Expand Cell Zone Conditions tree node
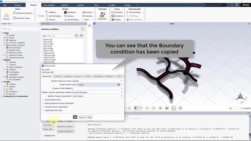The width and height of the screenshot is (251, 141). (x=5, y=43)
